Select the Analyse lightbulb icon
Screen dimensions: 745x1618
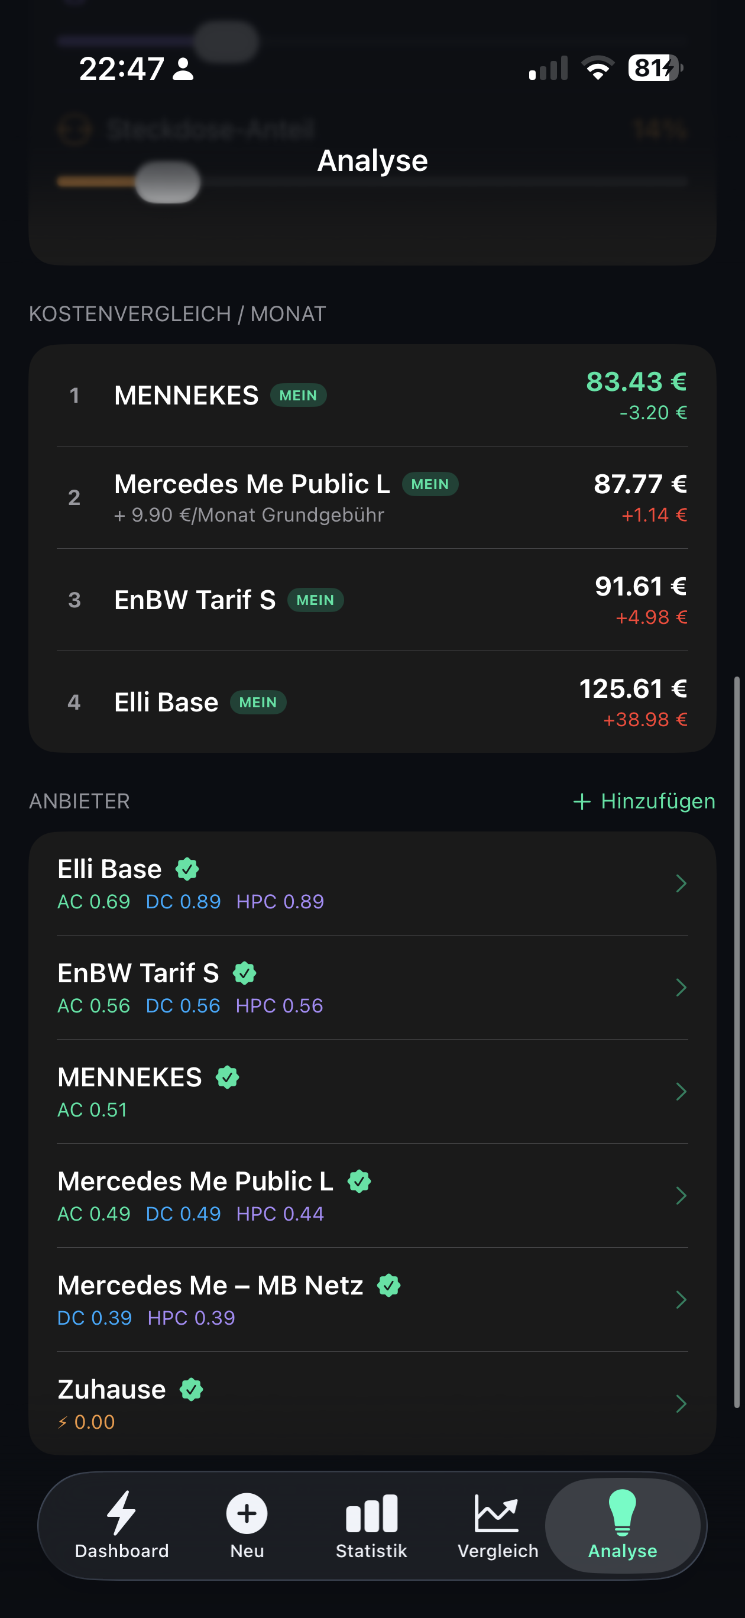tap(623, 1513)
